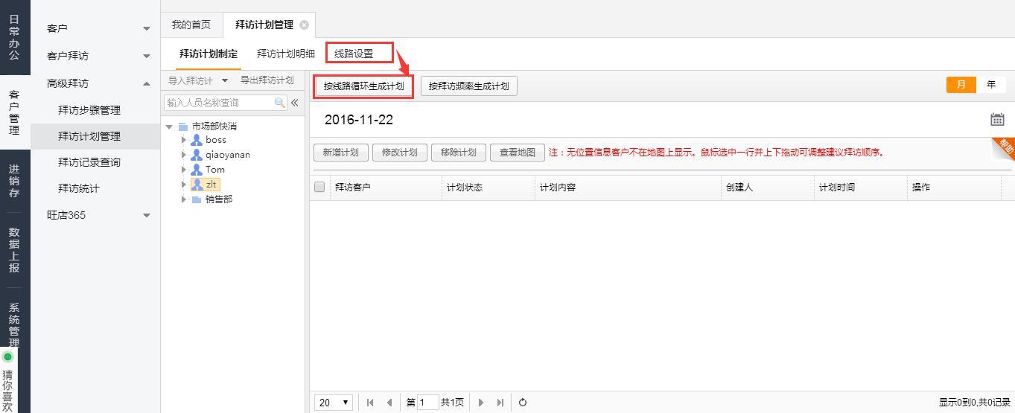1015x413 pixels.
Task: Open the calendar date picker icon
Action: [997, 120]
